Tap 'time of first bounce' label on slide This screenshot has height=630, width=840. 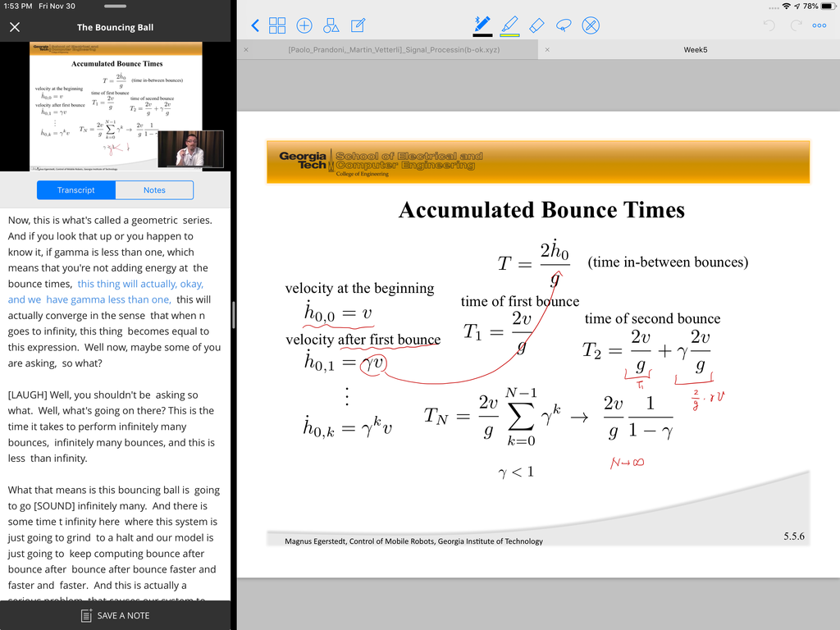[519, 301]
